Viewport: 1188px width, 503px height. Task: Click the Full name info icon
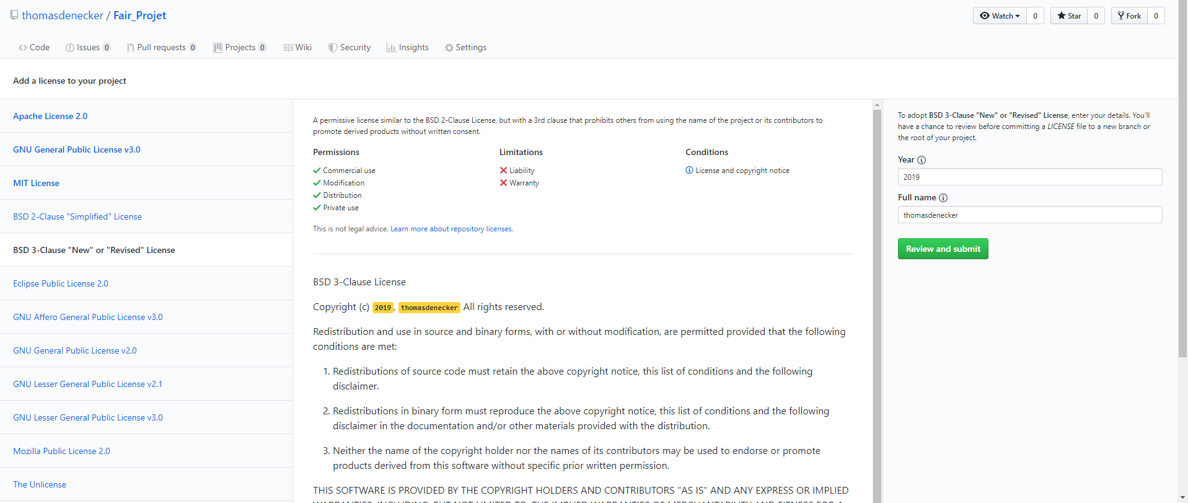(943, 198)
